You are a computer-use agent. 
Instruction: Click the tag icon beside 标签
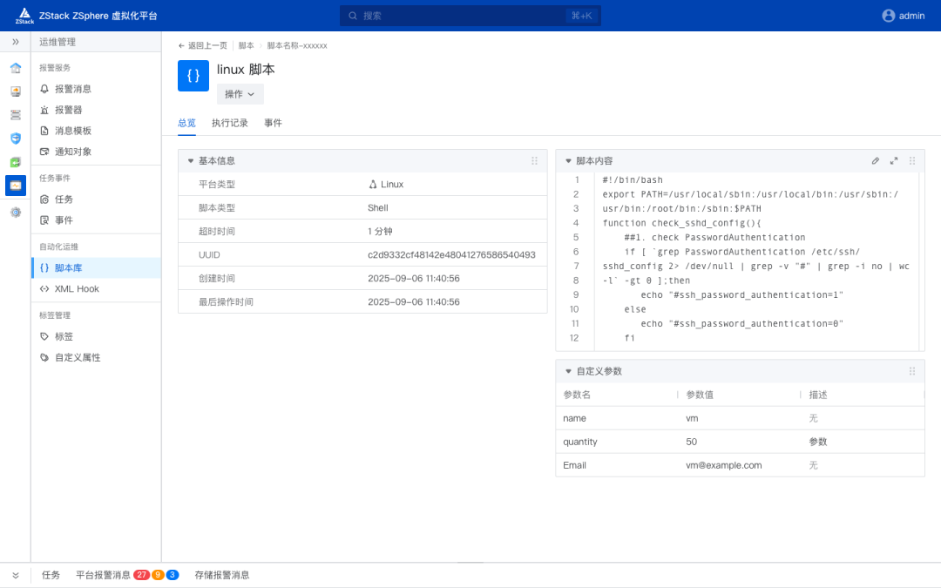[44, 336]
